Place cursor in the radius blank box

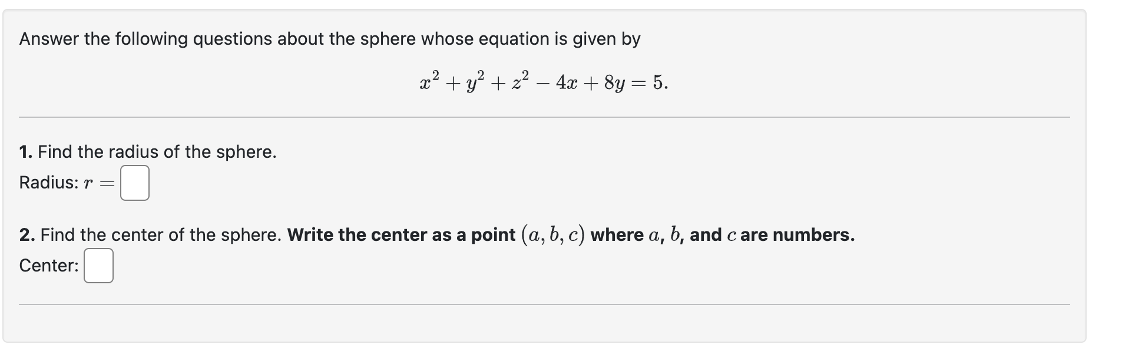coord(134,183)
